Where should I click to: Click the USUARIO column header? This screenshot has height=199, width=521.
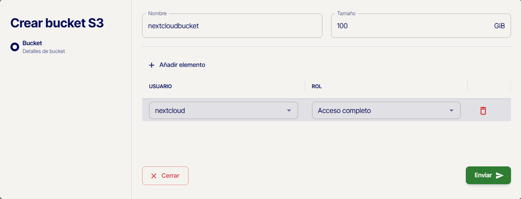[160, 86]
